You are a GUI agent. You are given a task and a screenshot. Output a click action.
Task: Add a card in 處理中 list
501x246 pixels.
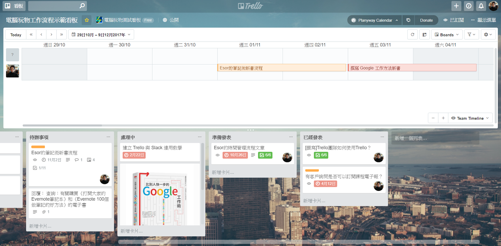(x=132, y=231)
